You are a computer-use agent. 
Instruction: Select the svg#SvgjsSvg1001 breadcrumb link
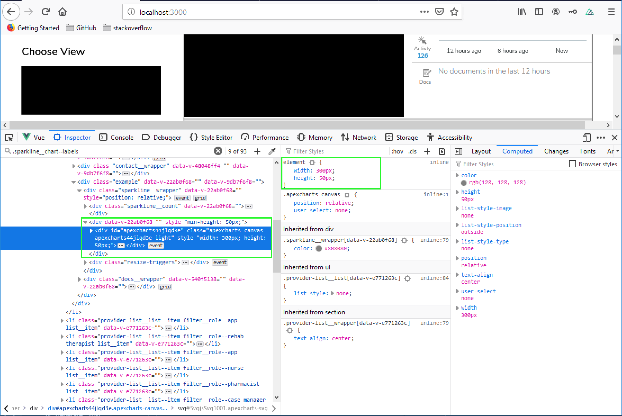click(x=222, y=408)
